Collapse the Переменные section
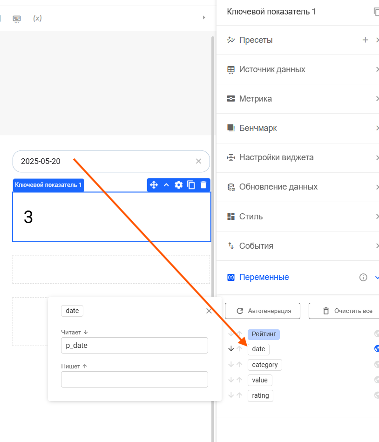The height and width of the screenshot is (442, 379). pos(376,277)
